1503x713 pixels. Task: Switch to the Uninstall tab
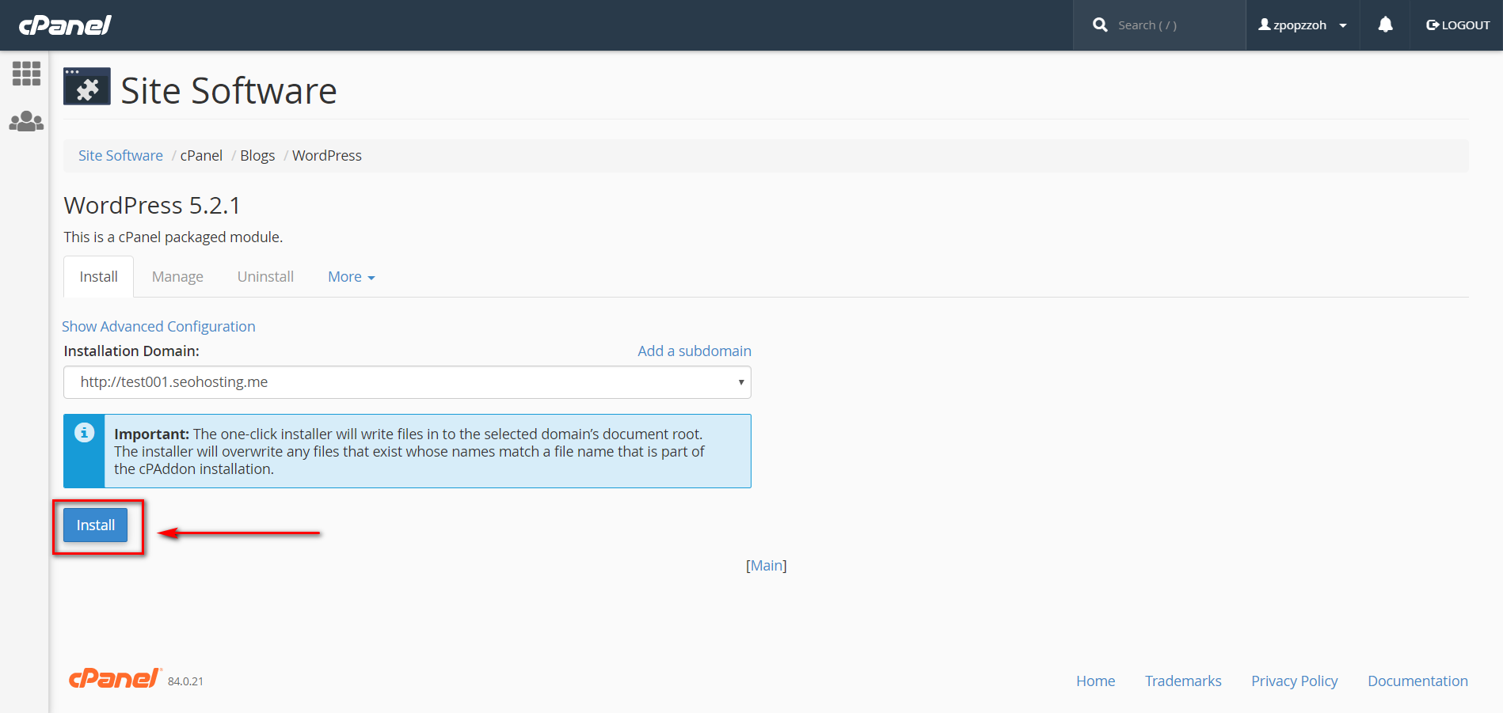point(265,277)
